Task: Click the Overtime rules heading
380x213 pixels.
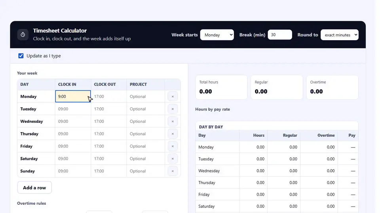Action: tap(32, 204)
